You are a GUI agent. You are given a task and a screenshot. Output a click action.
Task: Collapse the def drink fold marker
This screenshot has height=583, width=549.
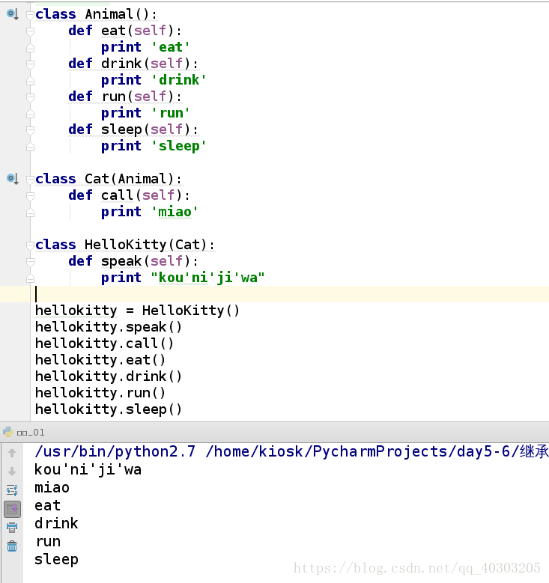[x=30, y=64]
